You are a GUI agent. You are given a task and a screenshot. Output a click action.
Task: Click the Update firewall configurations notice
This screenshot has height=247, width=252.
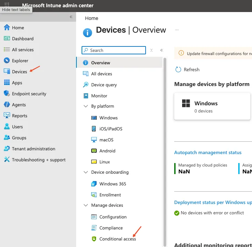click(213, 53)
